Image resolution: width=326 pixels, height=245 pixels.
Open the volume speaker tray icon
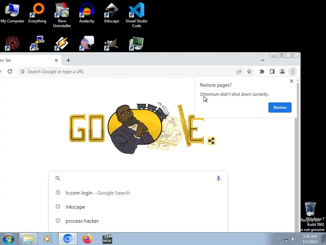(294, 239)
